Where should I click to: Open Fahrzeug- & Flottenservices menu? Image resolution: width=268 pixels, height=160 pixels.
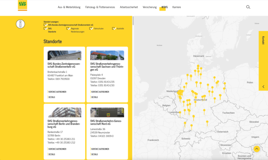100,7
